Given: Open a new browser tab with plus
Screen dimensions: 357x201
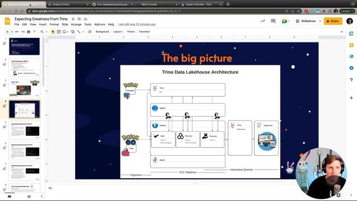Looking at the screenshot, I should click(228, 4).
